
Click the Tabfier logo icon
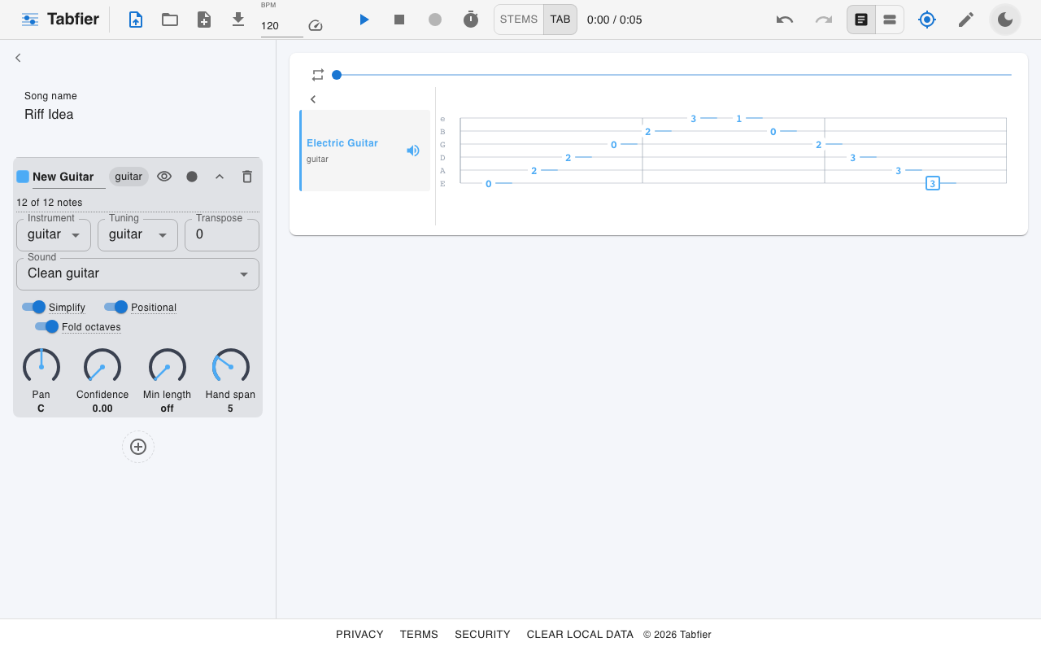click(30, 20)
